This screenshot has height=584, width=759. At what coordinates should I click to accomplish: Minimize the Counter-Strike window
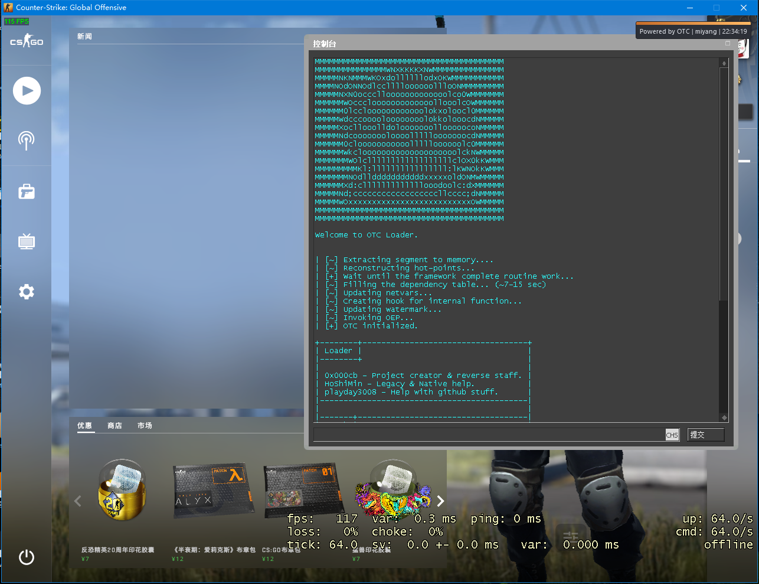(690, 8)
